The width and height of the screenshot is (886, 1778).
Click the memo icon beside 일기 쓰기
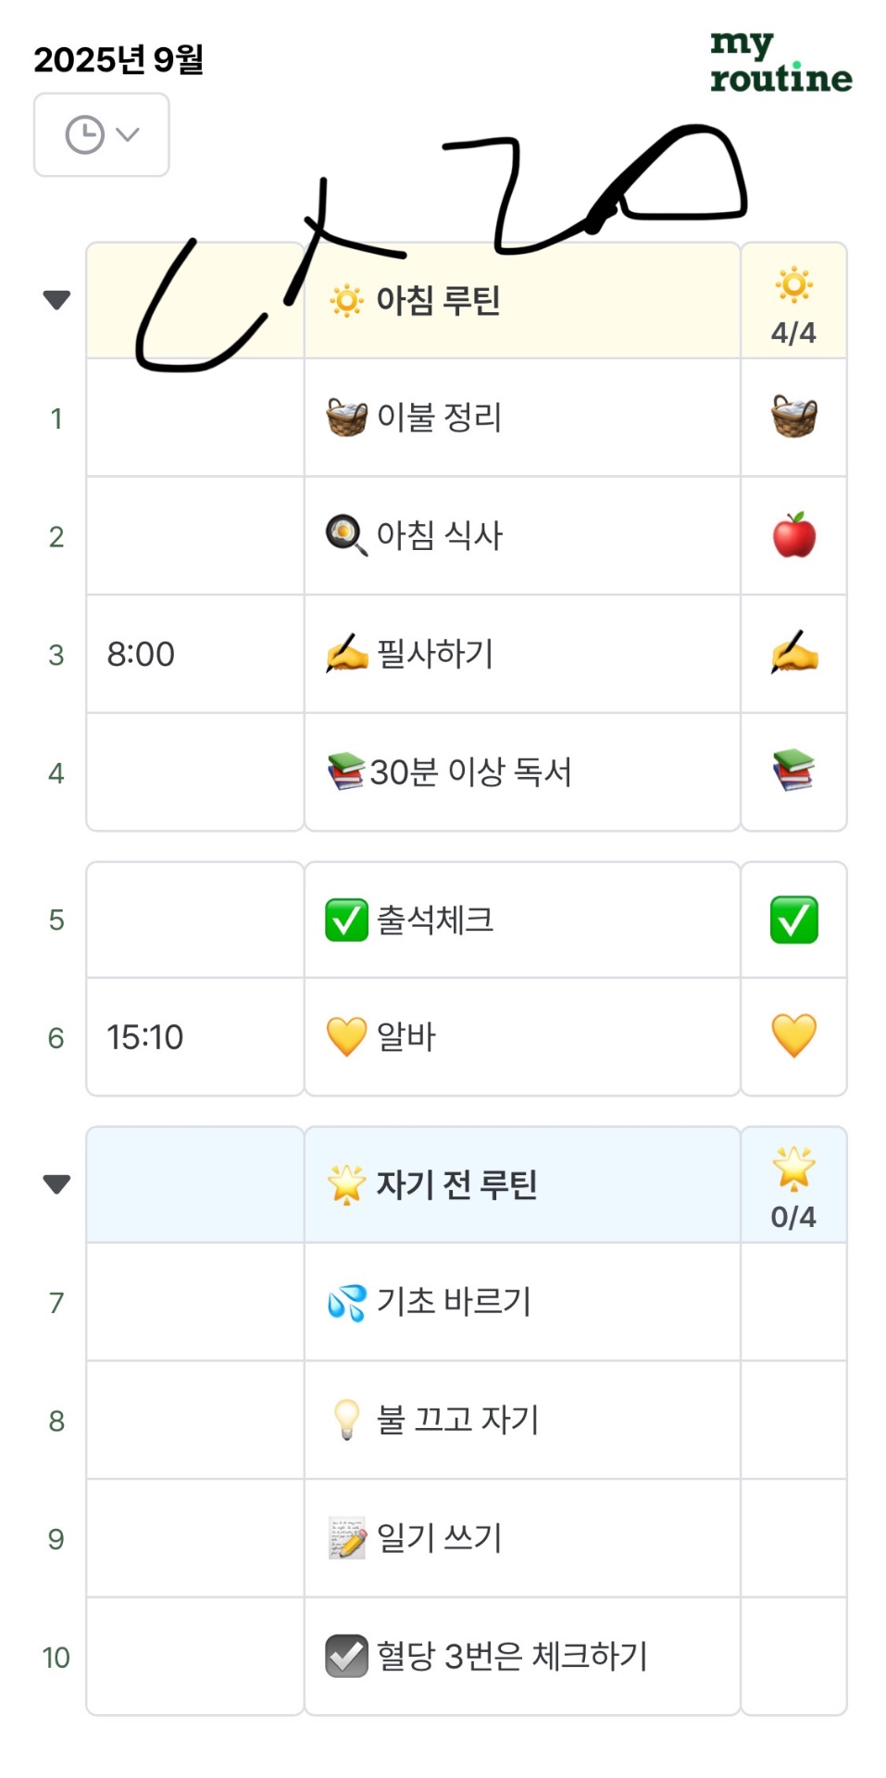click(x=346, y=1538)
